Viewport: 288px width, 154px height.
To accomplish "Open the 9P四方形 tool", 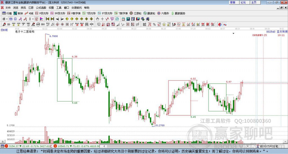I will (58, 13).
